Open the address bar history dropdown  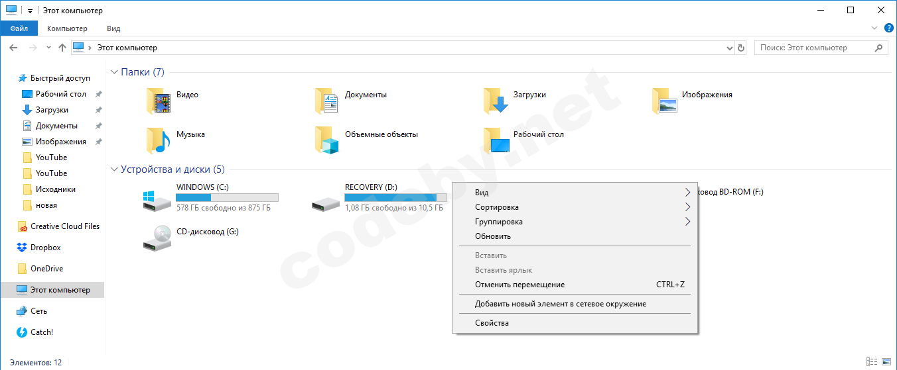pyautogui.click(x=729, y=48)
